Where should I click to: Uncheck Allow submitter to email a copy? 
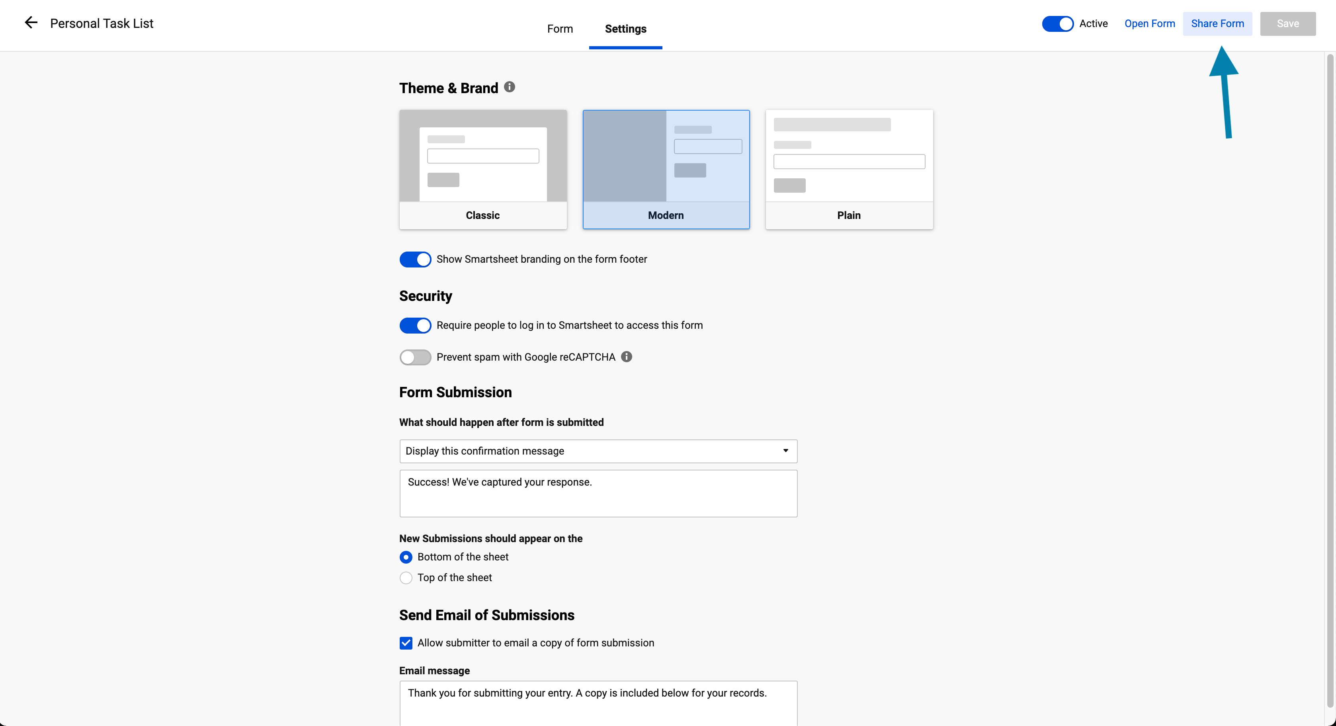click(x=406, y=643)
